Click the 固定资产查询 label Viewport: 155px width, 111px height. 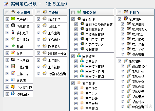click(95, 77)
